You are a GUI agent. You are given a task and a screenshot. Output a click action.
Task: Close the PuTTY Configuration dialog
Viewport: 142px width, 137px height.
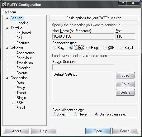(x=133, y=3)
